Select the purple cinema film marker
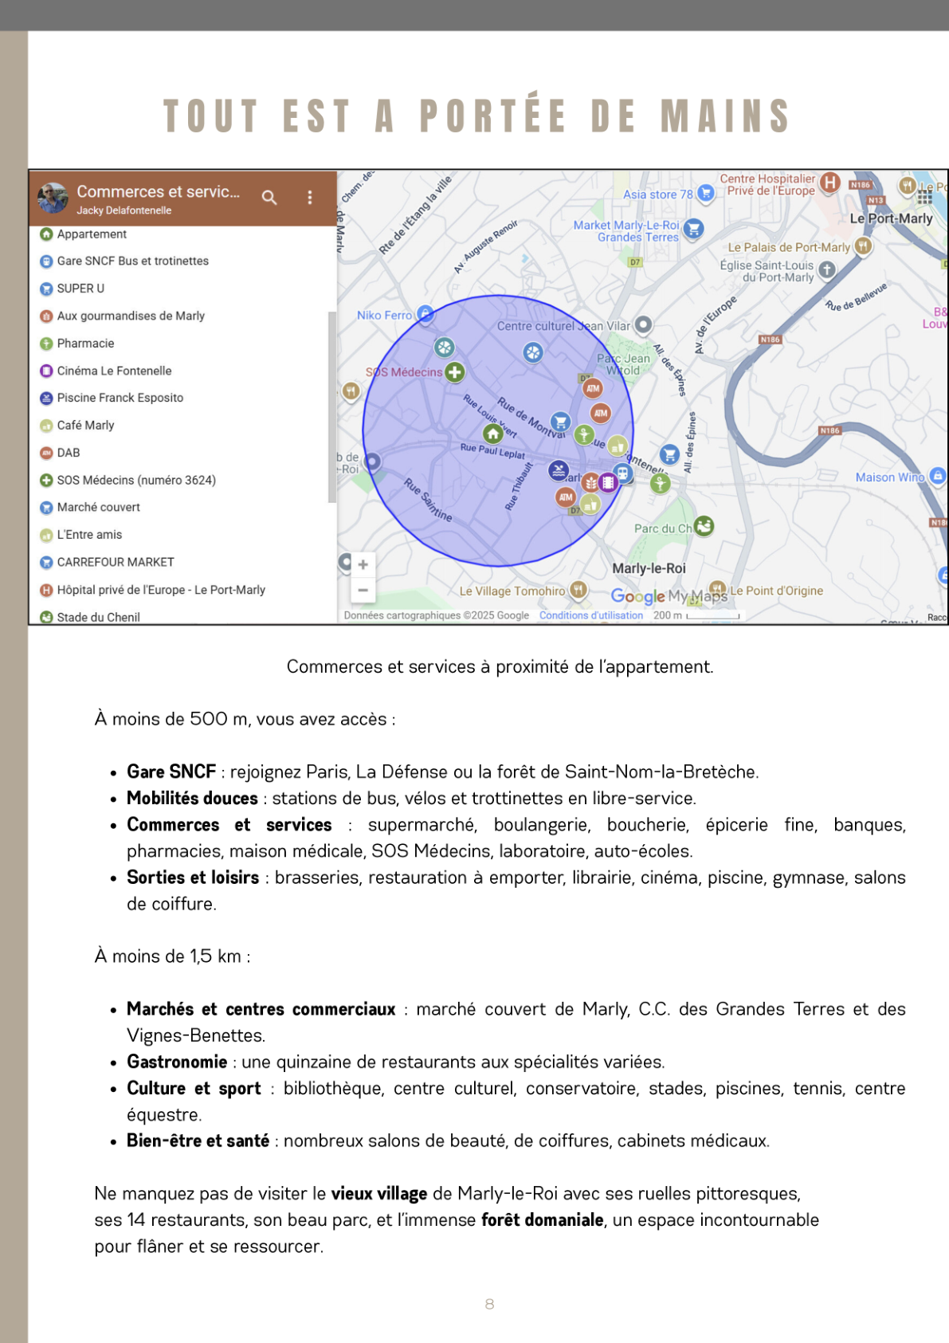This screenshot has width=949, height=1343. click(608, 482)
